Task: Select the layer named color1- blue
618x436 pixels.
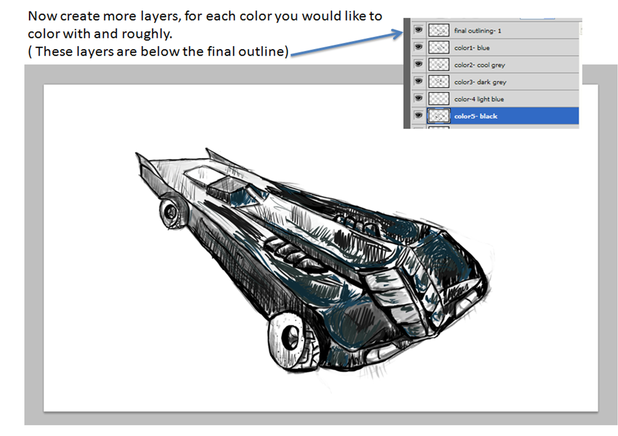Action: (472, 48)
